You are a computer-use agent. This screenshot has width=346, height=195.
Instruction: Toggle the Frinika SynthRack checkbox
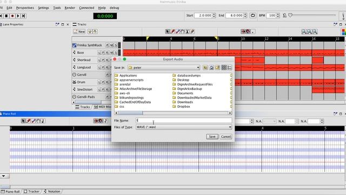coord(75,45)
